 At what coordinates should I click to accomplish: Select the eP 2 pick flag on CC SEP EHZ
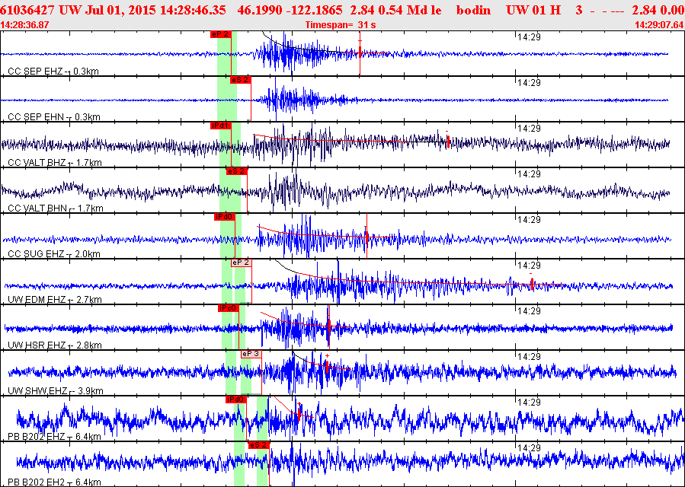[219, 34]
